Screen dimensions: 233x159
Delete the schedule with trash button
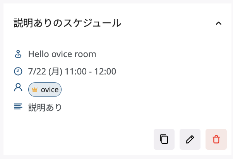tap(216, 139)
